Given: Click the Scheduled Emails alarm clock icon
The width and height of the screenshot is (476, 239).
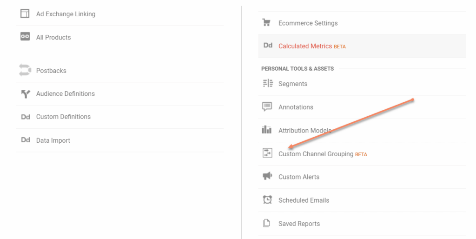Looking at the screenshot, I should (267, 199).
